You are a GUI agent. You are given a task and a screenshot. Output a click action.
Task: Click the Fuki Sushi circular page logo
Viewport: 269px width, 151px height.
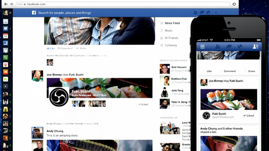pyautogui.click(x=59, y=97)
